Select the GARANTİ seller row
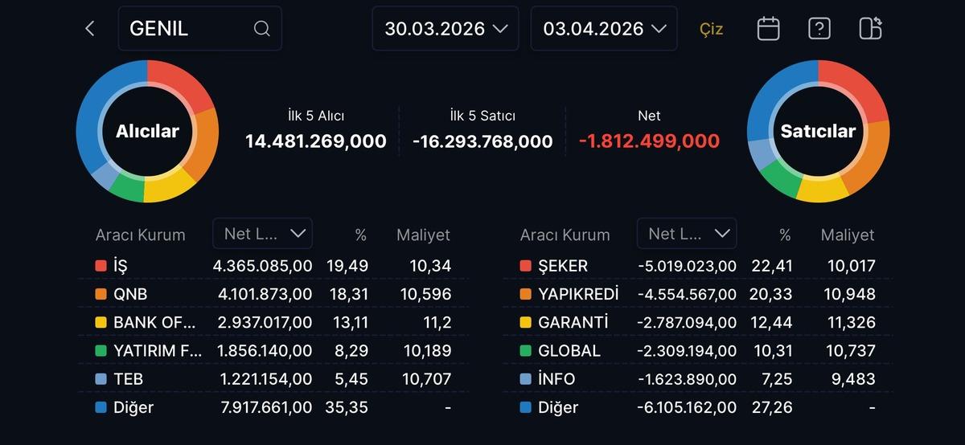Viewport: 965px width, 445px height. pyautogui.click(x=697, y=323)
